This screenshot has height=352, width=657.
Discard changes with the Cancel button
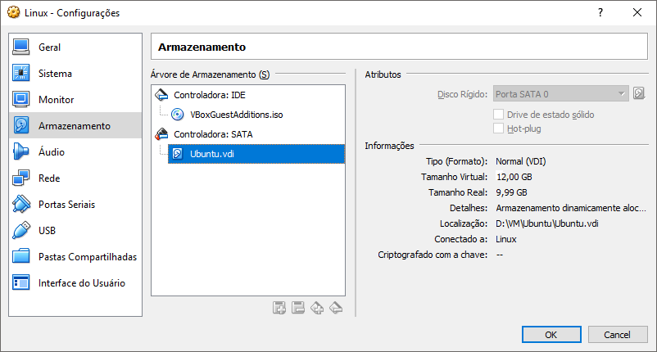pyautogui.click(x=618, y=335)
